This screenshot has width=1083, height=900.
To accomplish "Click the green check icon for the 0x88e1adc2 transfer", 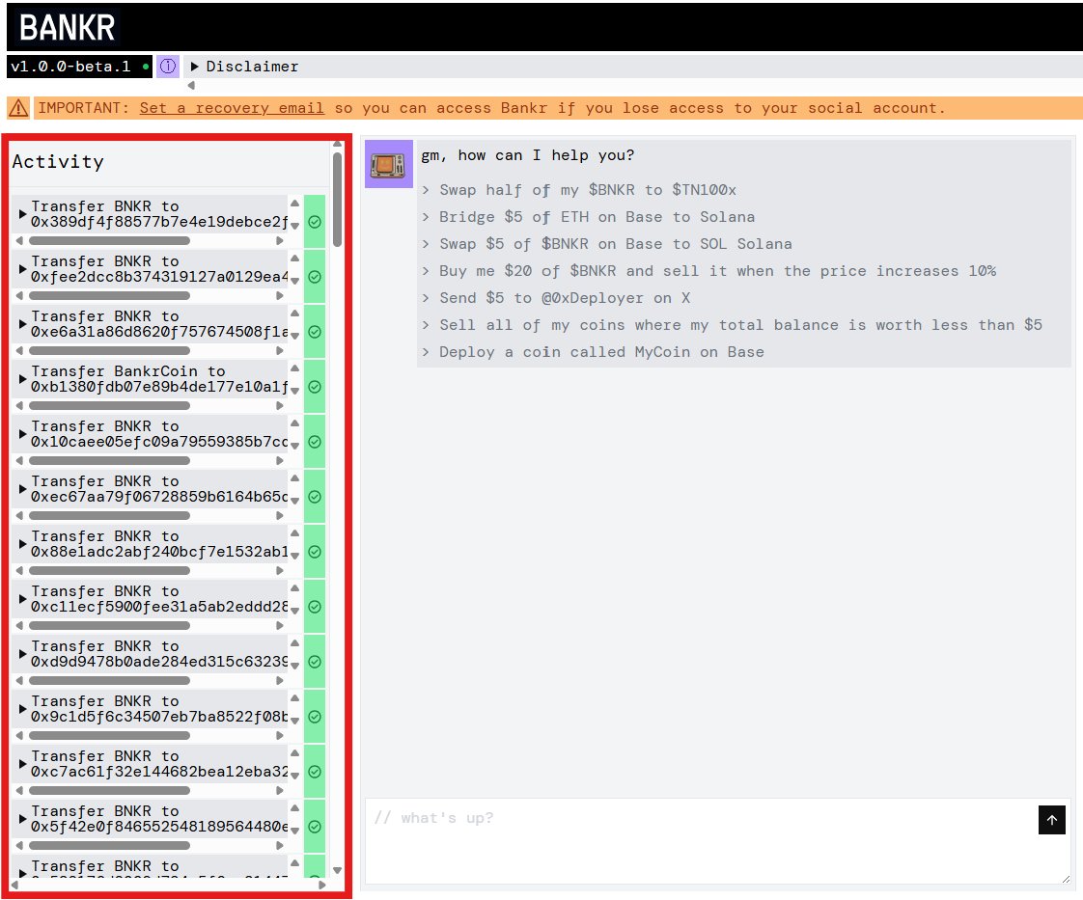I will click(315, 552).
